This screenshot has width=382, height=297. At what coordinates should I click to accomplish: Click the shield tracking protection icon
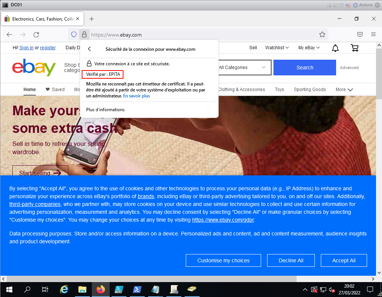(x=74, y=35)
